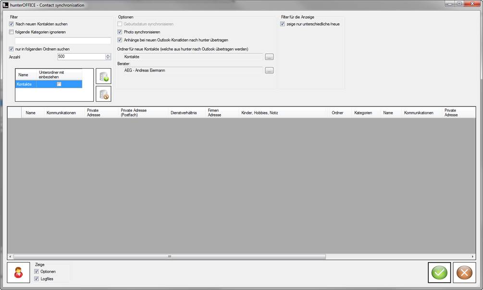
Task: Confirm with the green checkmark button
Action: 439,273
